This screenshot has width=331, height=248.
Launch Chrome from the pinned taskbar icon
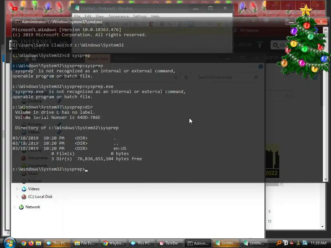(24, 243)
